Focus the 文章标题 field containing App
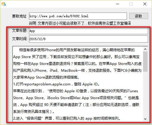152x125 pixels. (88, 31)
